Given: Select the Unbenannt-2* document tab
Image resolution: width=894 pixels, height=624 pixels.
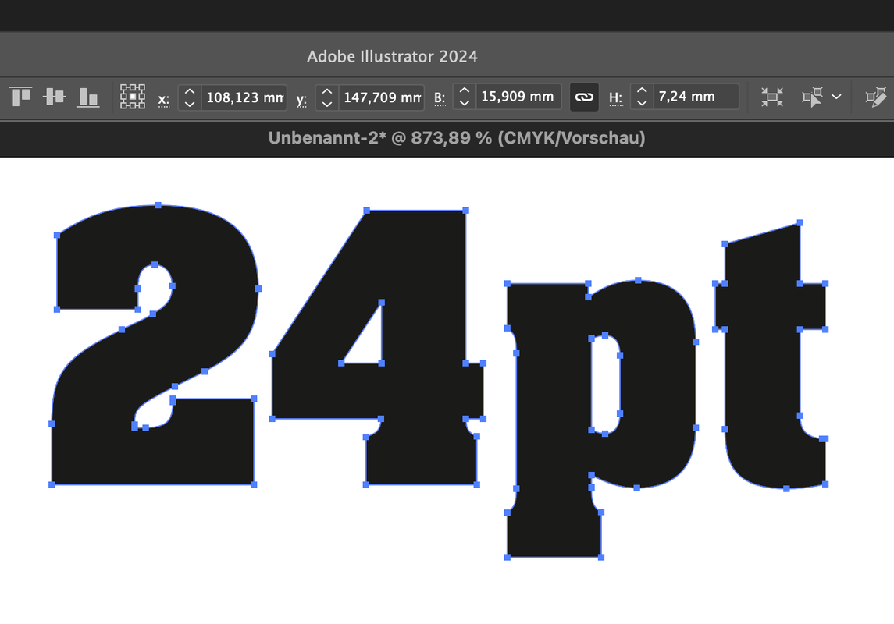Looking at the screenshot, I should click(457, 138).
